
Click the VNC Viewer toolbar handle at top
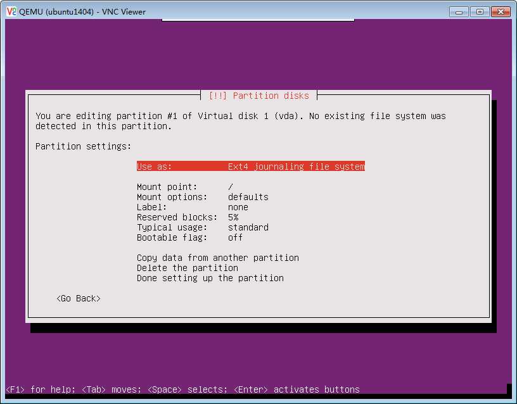click(258, 20)
